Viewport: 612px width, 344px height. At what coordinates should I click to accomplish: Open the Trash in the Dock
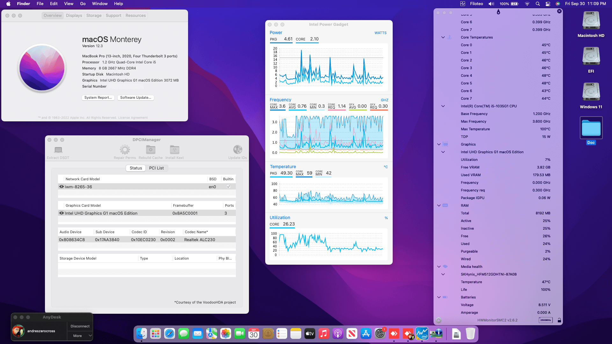tap(470, 334)
